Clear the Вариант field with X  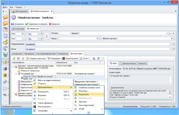[x=173, y=33]
